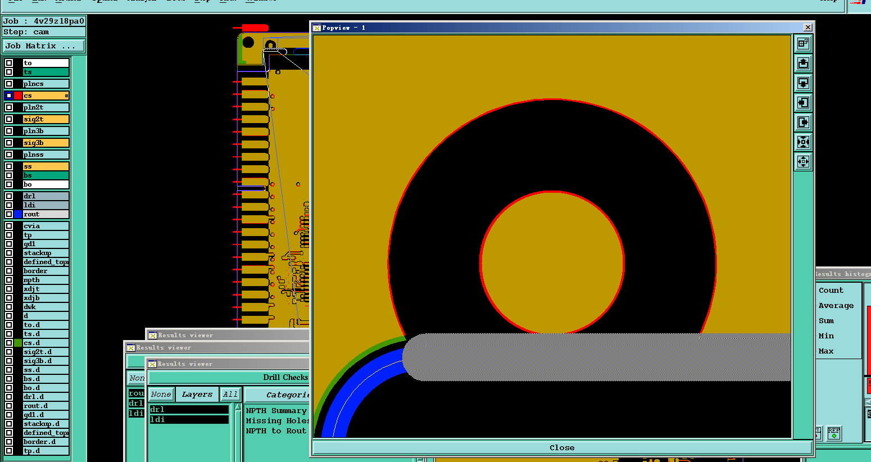
Task: Pan the Popview left with the left-arrow icon
Action: [x=803, y=102]
